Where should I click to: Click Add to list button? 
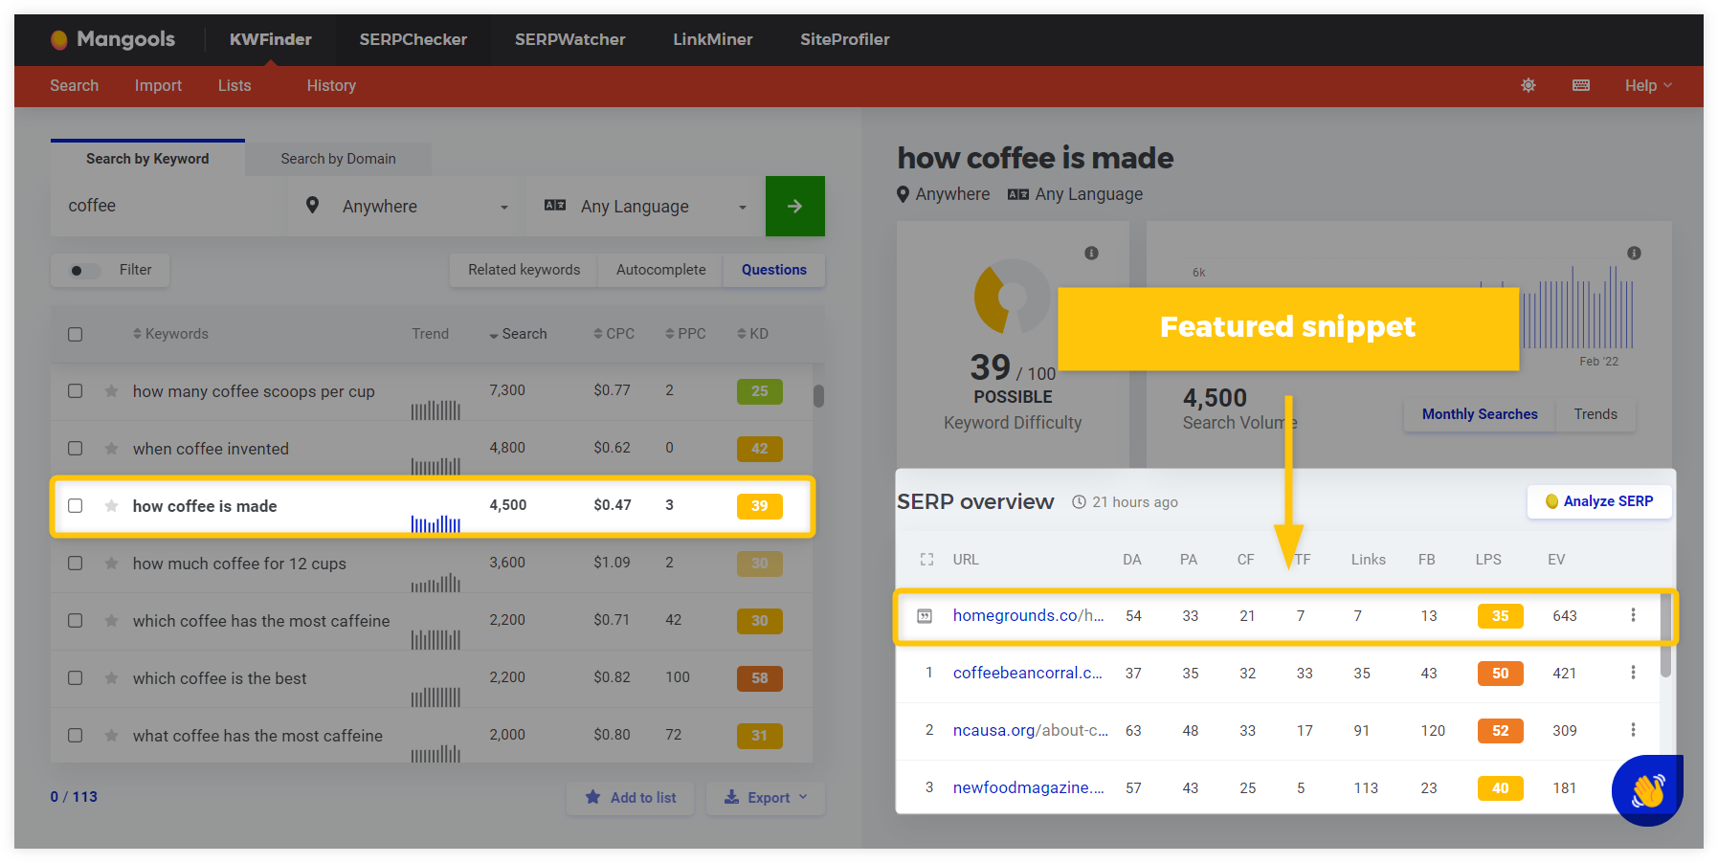click(631, 798)
